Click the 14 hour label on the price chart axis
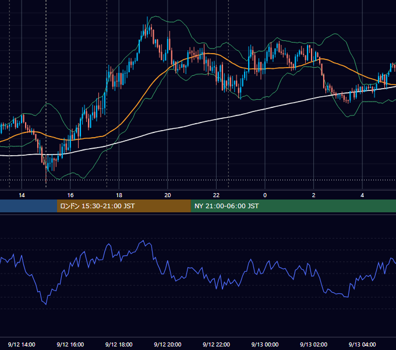This screenshot has width=396, height=350. pos(22,195)
